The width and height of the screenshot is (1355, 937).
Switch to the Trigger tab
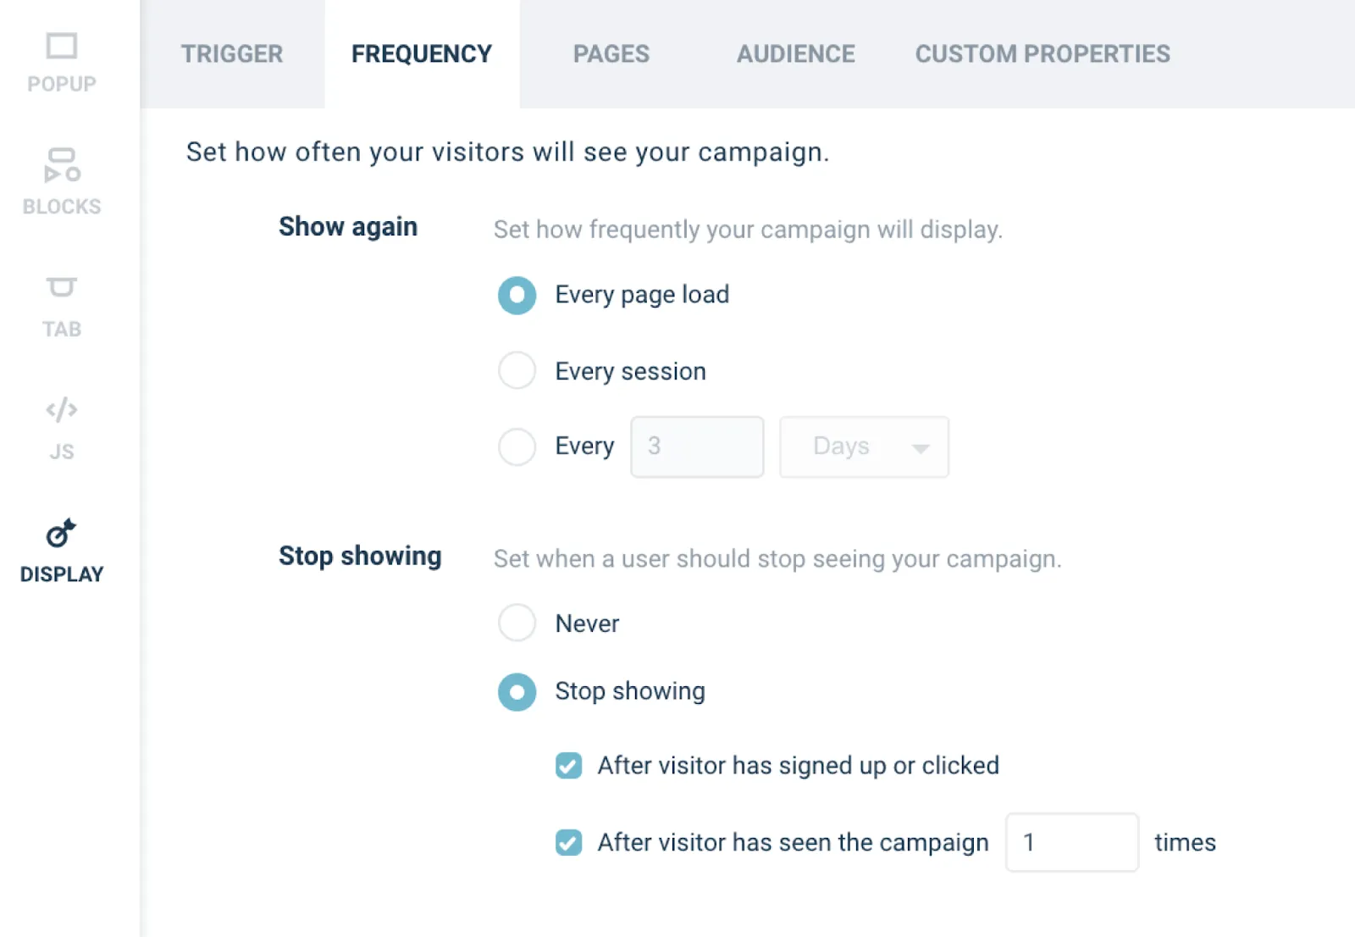[232, 54]
